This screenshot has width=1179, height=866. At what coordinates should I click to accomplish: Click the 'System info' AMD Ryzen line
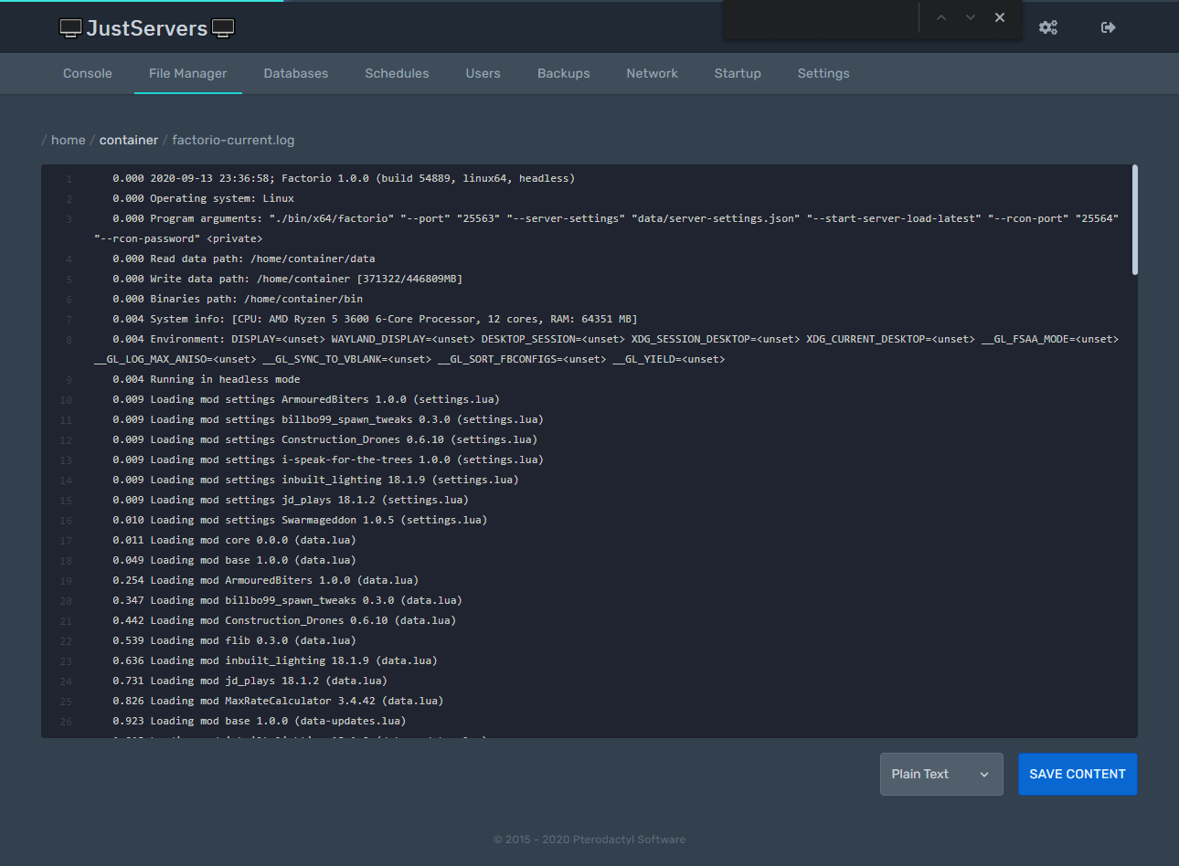pos(375,319)
